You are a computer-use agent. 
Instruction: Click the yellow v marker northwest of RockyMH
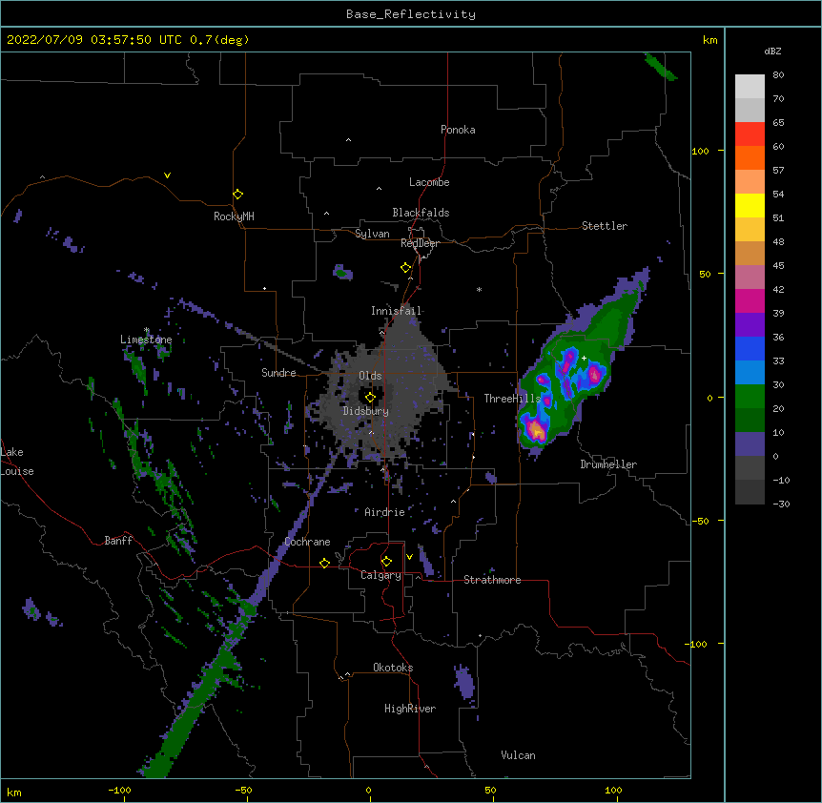[167, 175]
